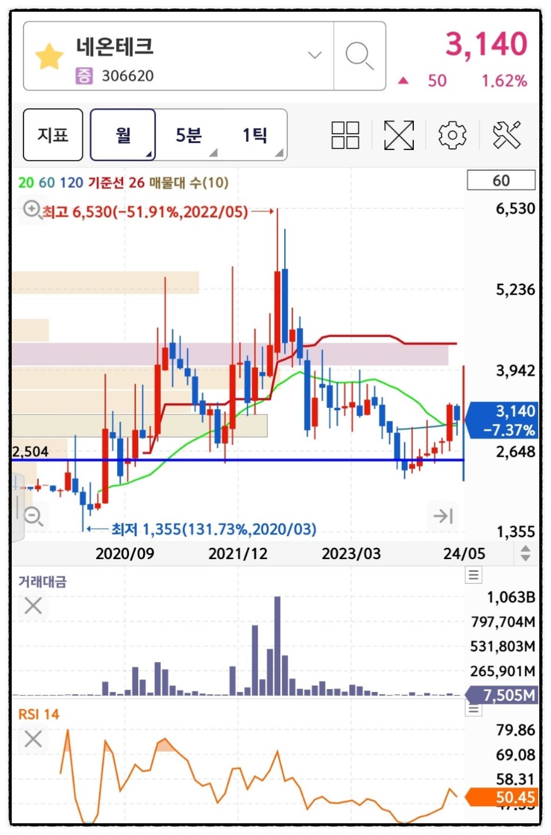
Task: Select the 월 monthly chart tab
Action: tap(123, 135)
